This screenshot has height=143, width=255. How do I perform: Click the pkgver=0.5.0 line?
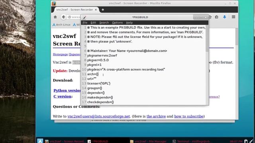(98, 60)
